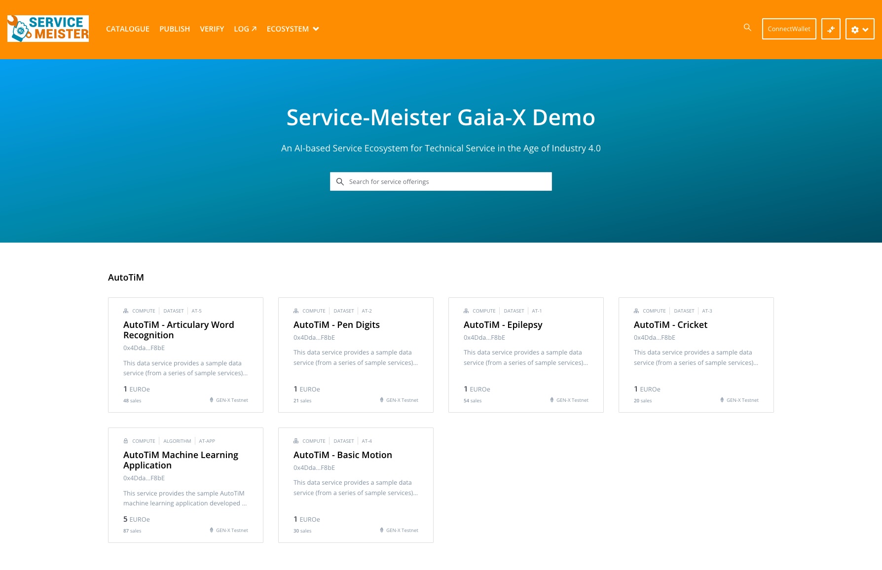Click compute icon on Articulary Word Recognition card
Screen dimensions: 882x570
click(126, 311)
